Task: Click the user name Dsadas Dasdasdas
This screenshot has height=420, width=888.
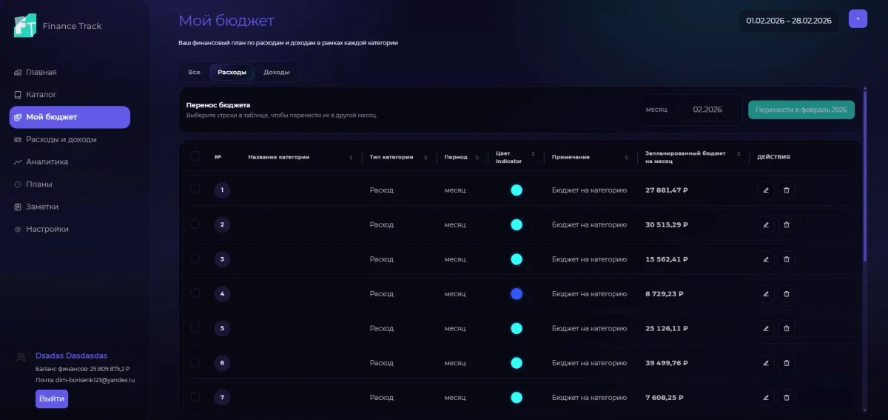Action: (x=71, y=356)
